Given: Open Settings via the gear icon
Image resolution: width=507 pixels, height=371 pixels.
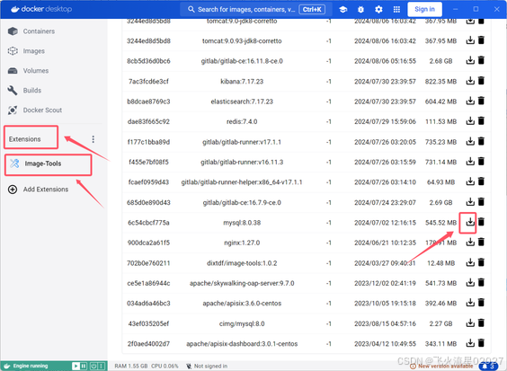Looking at the screenshot, I should coord(378,9).
